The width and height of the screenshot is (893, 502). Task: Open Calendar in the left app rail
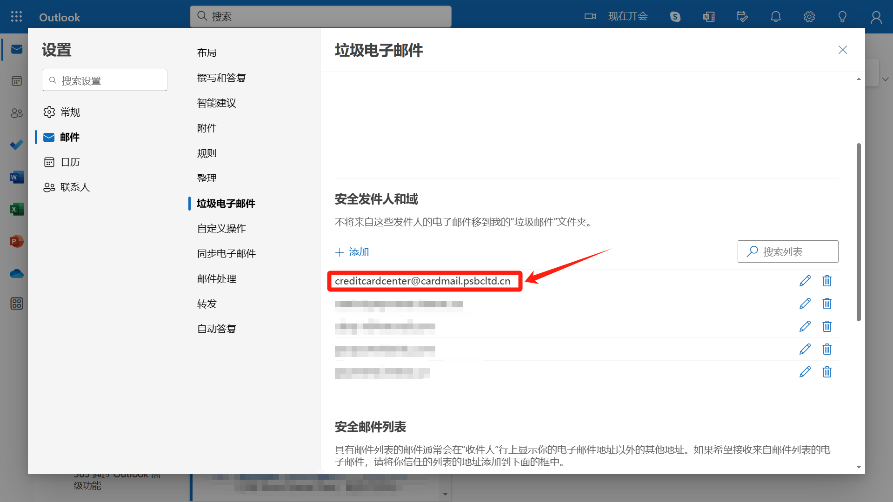pyautogui.click(x=17, y=81)
